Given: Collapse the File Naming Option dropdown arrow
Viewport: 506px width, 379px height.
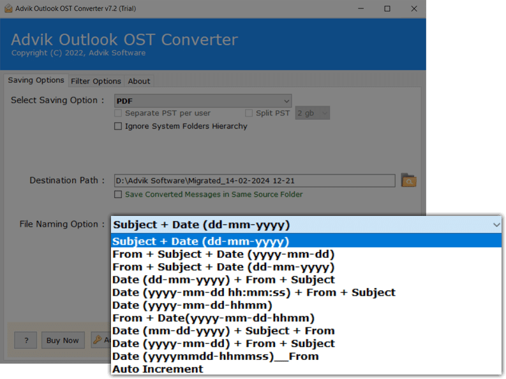Looking at the screenshot, I should pos(496,225).
